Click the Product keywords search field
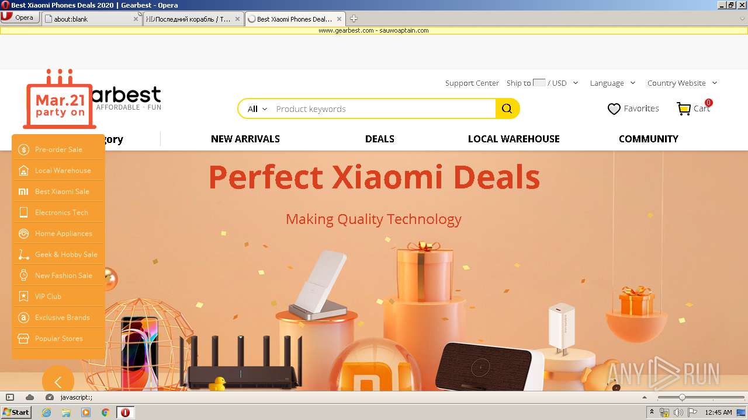This screenshot has height=420, width=748. pos(383,109)
